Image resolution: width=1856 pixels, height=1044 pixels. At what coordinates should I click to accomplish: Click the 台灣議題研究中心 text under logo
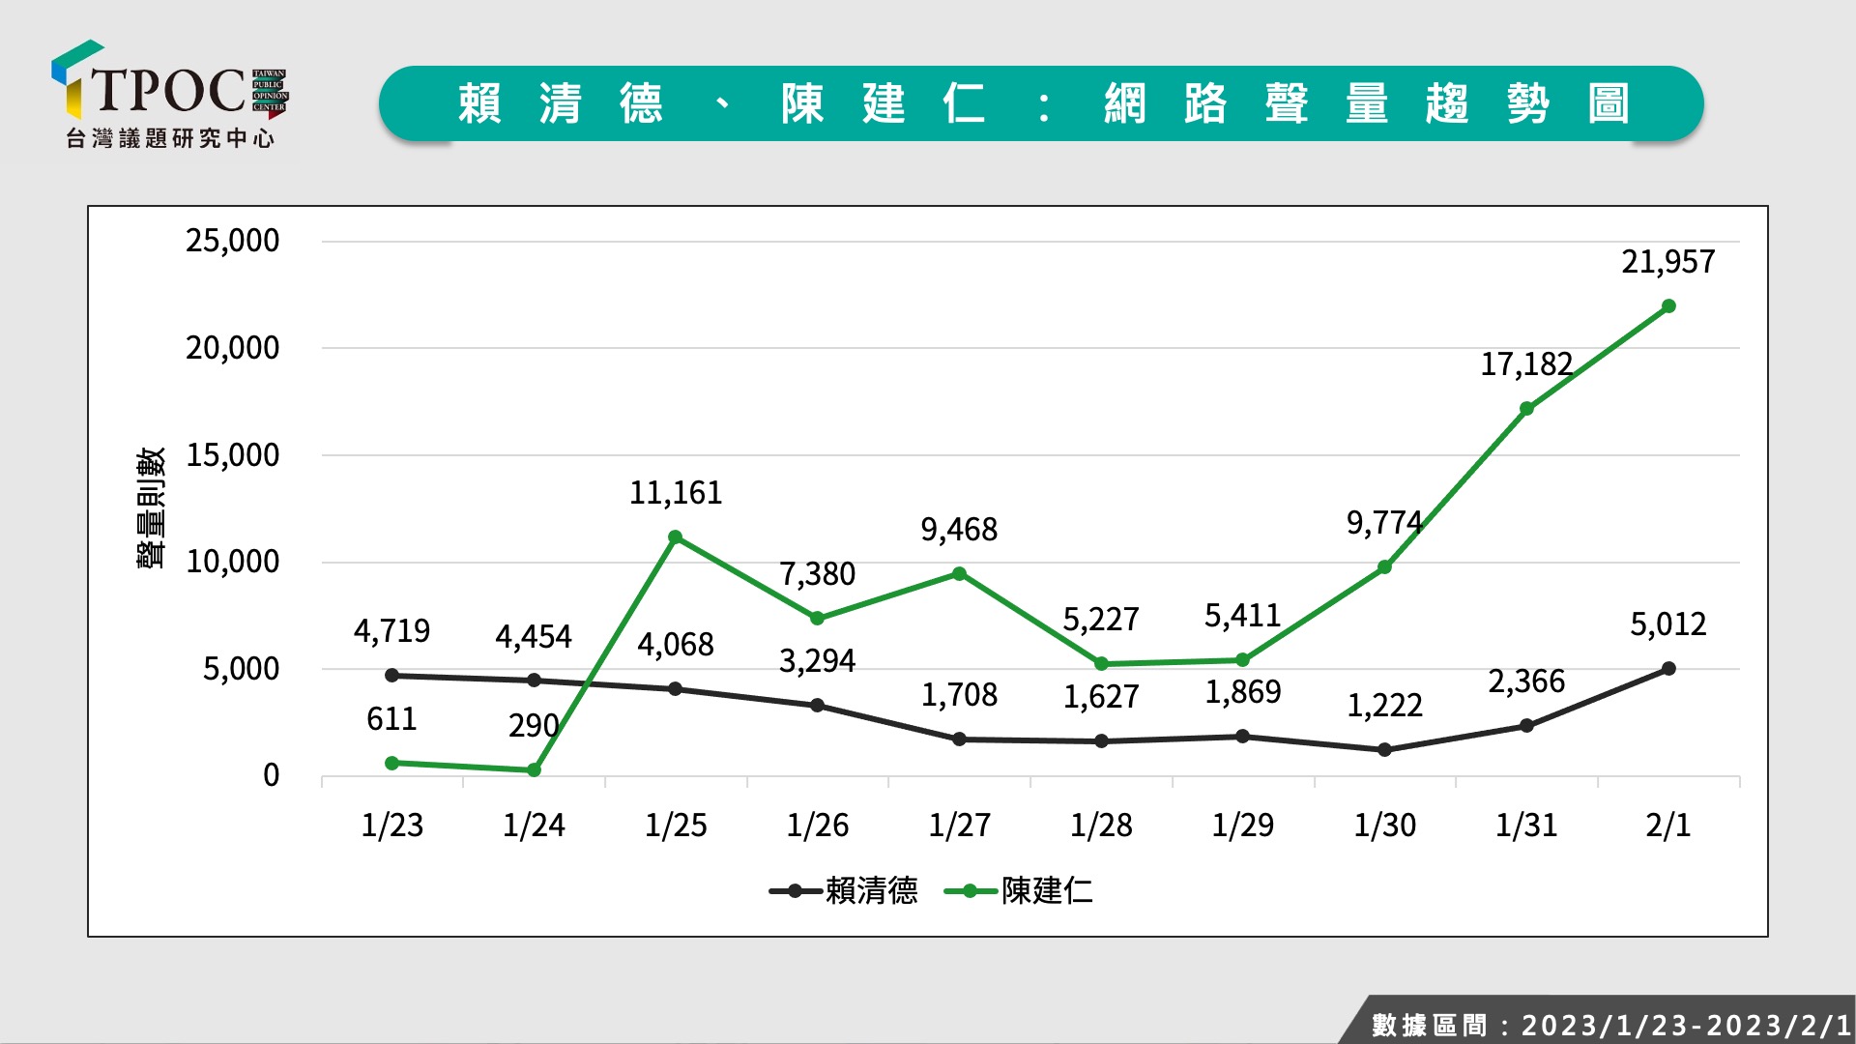(x=170, y=138)
